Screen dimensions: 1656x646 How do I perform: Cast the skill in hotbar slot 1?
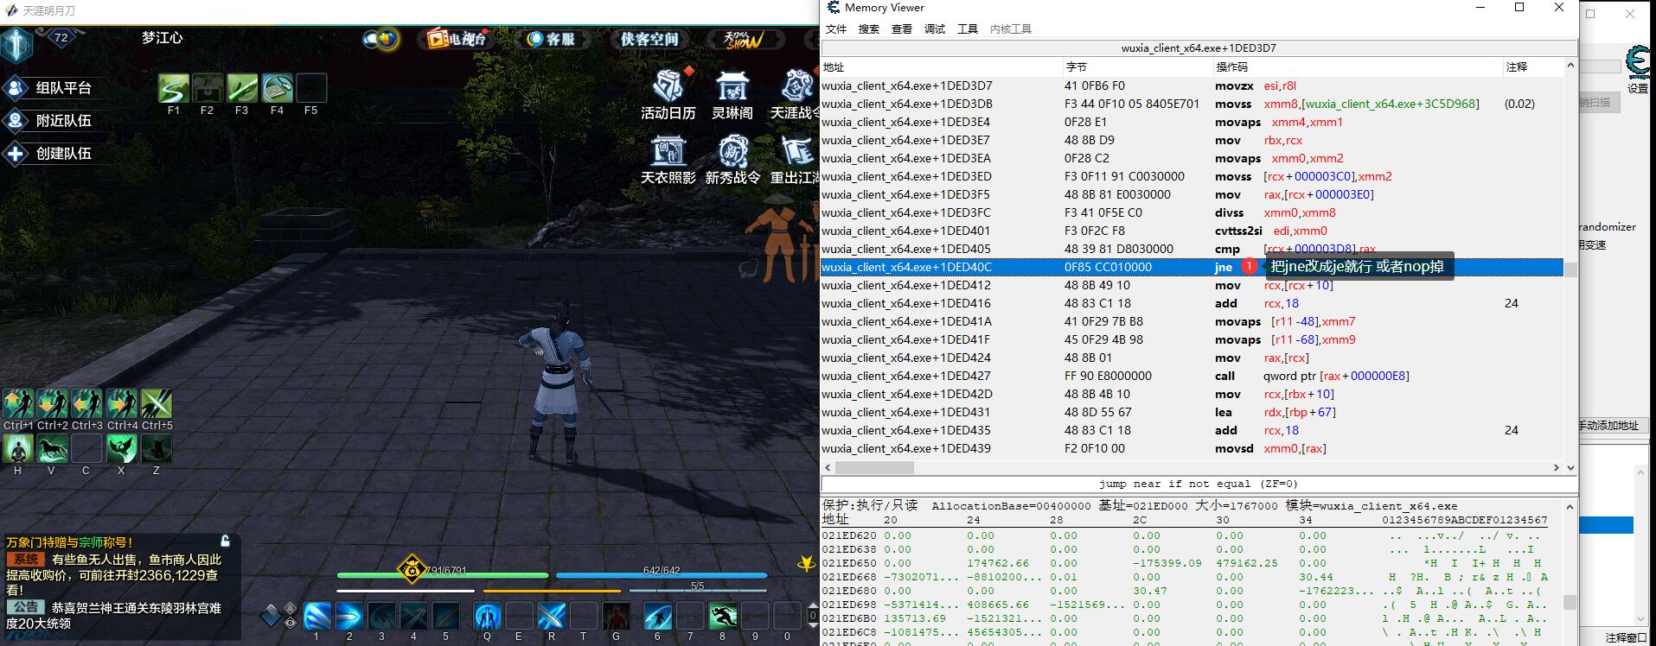[316, 616]
